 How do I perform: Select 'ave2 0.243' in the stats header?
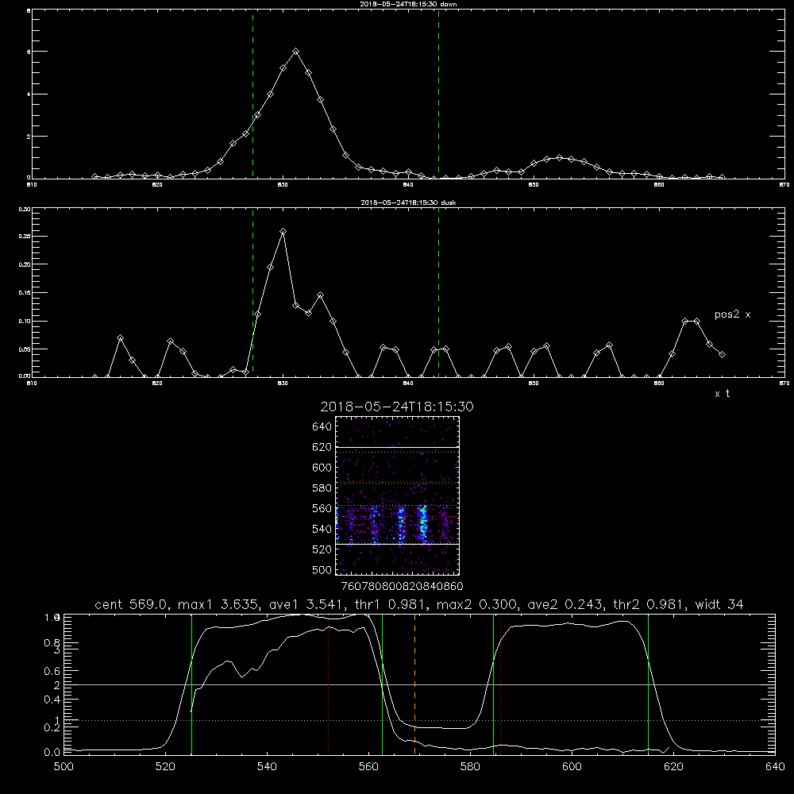565,604
